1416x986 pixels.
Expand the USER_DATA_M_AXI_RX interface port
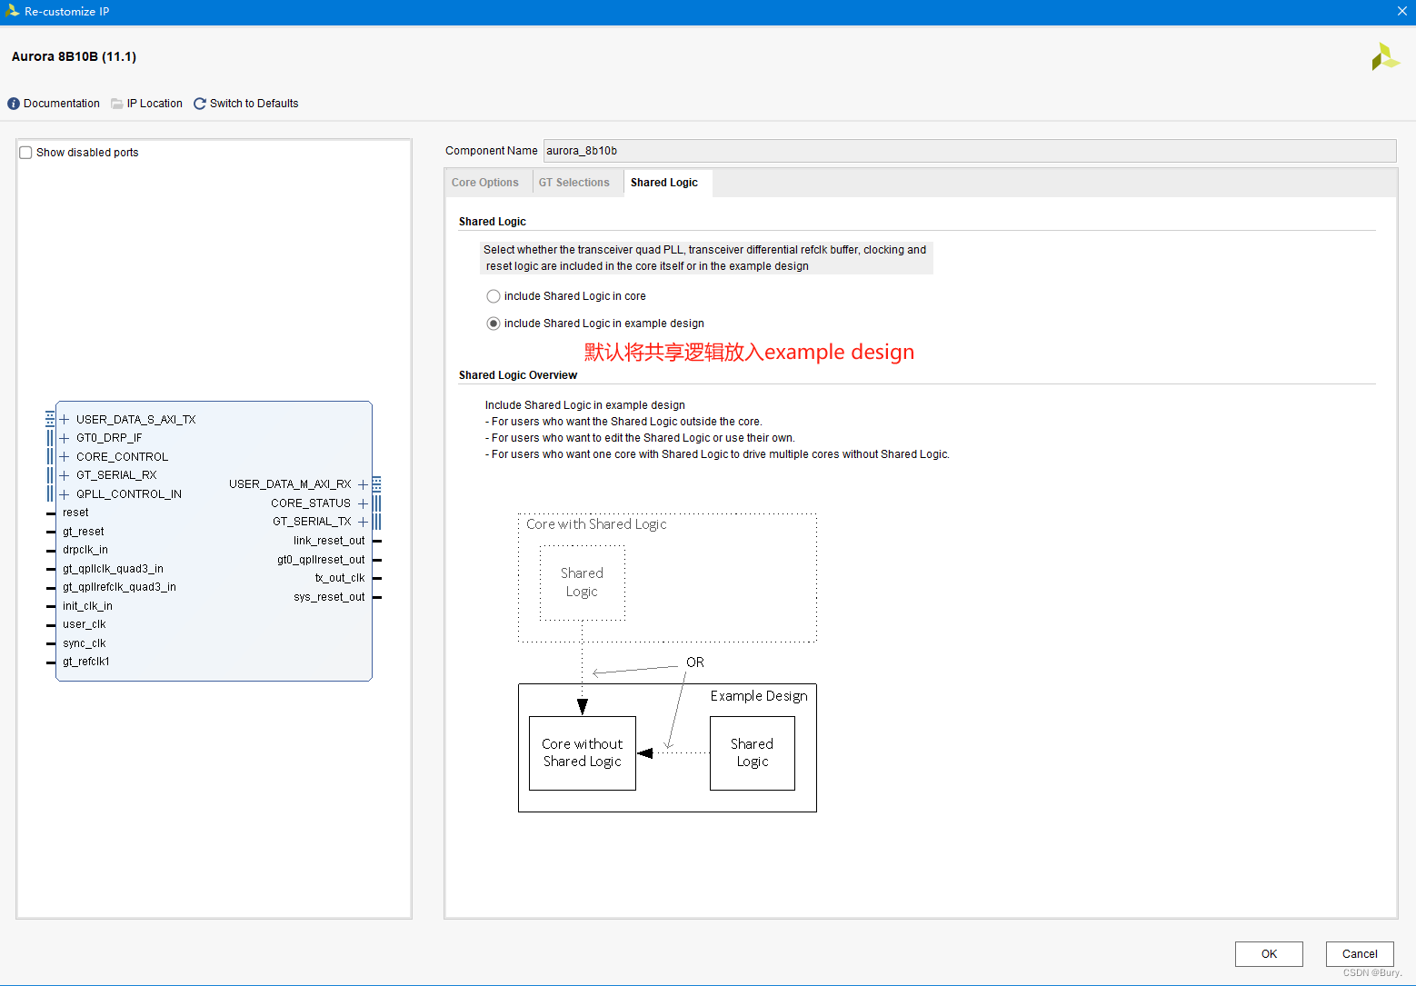(x=363, y=484)
